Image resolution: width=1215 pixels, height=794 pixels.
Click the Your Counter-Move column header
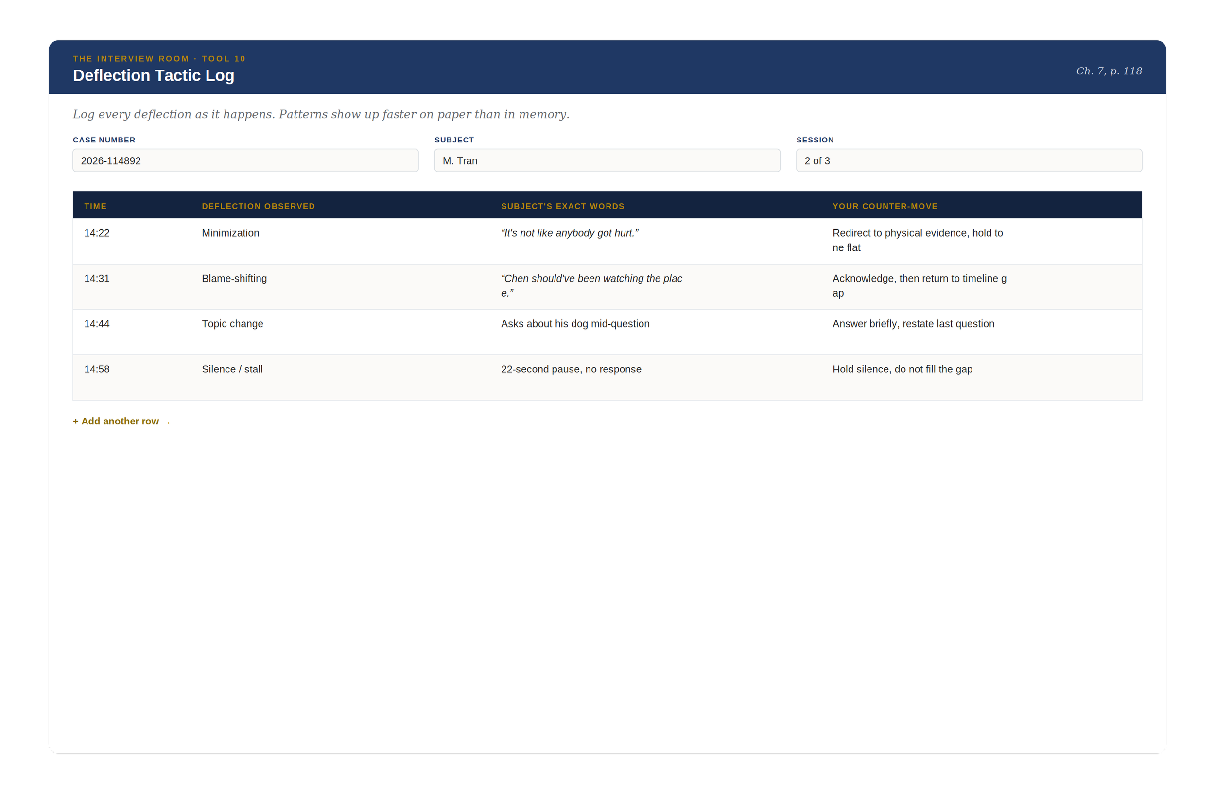885,206
